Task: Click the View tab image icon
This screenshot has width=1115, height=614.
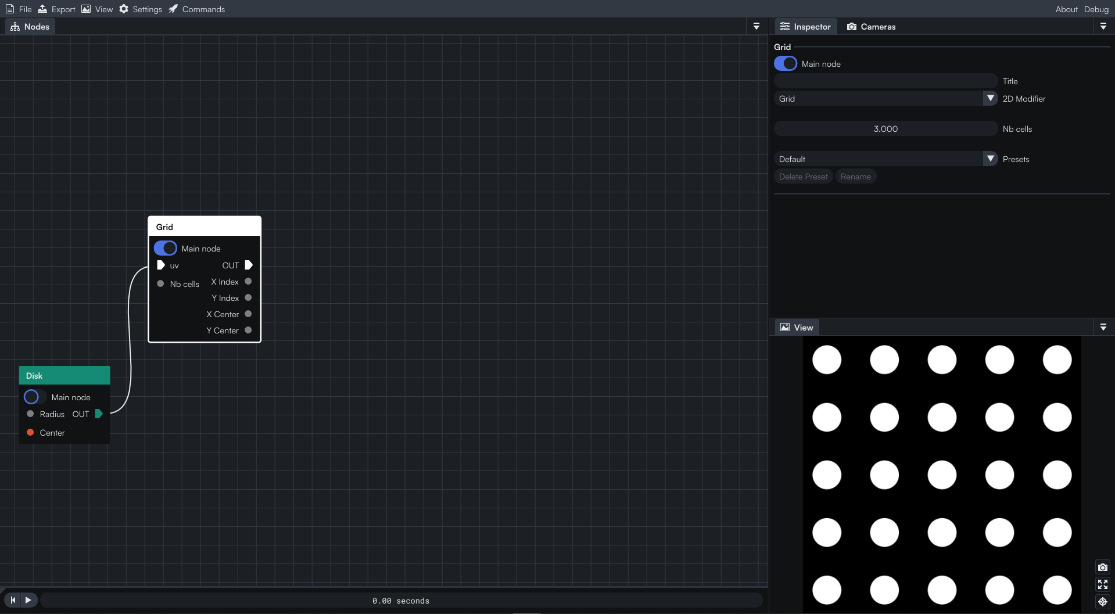Action: (785, 328)
